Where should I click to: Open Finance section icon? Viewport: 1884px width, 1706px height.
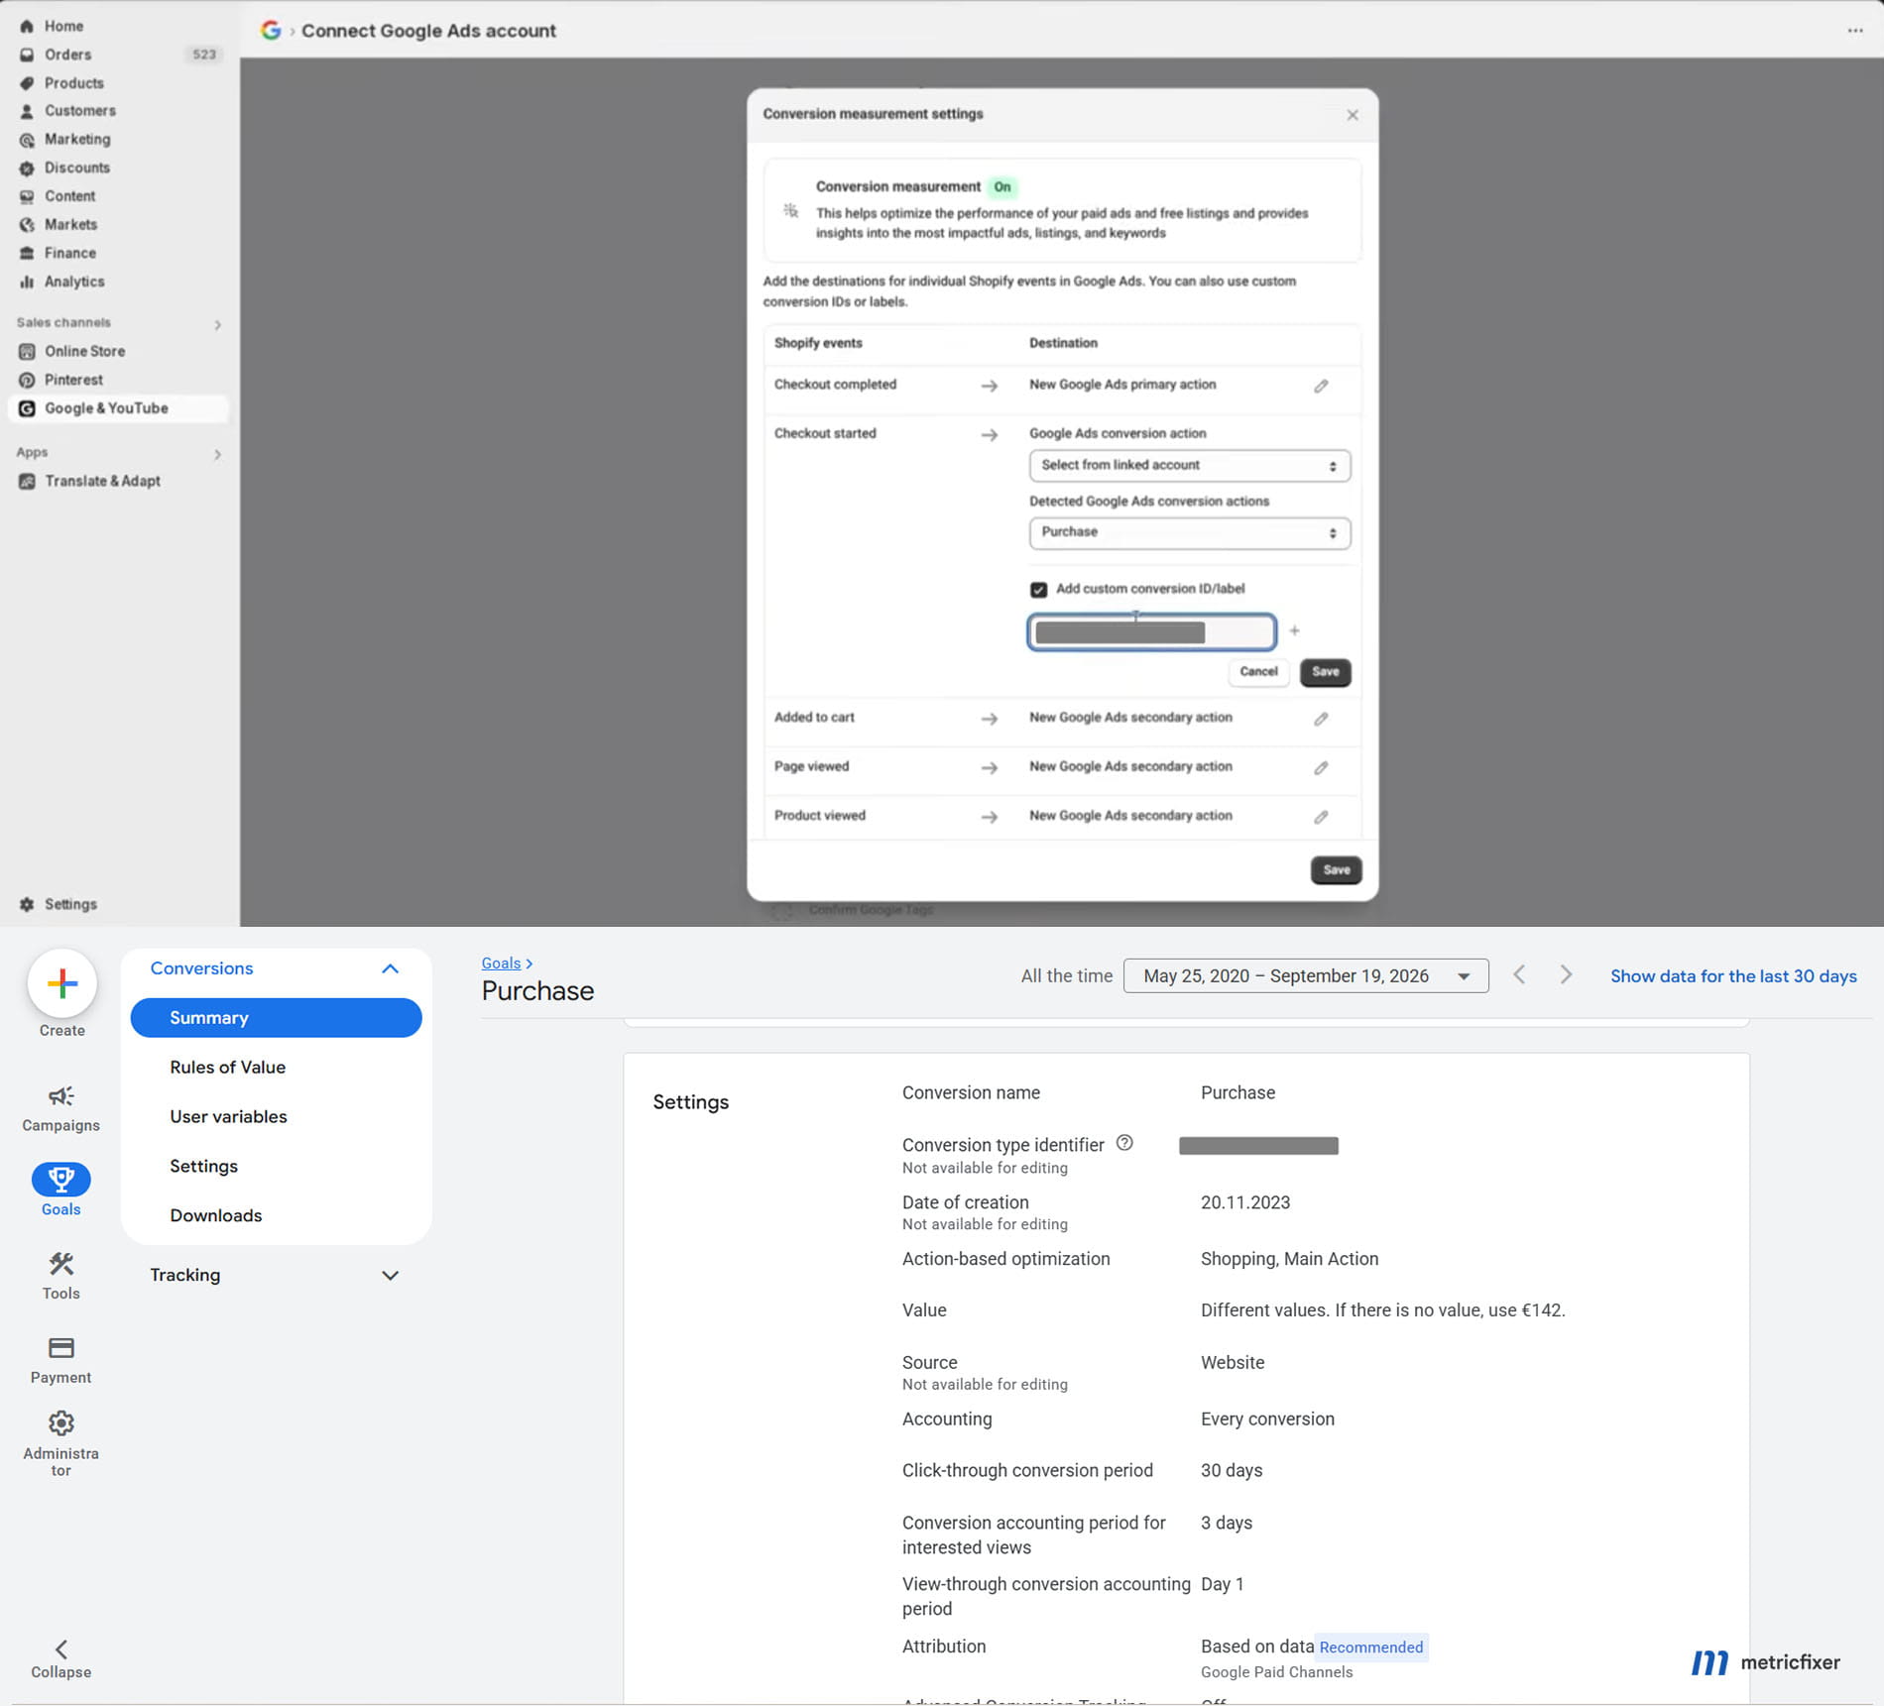(x=27, y=254)
